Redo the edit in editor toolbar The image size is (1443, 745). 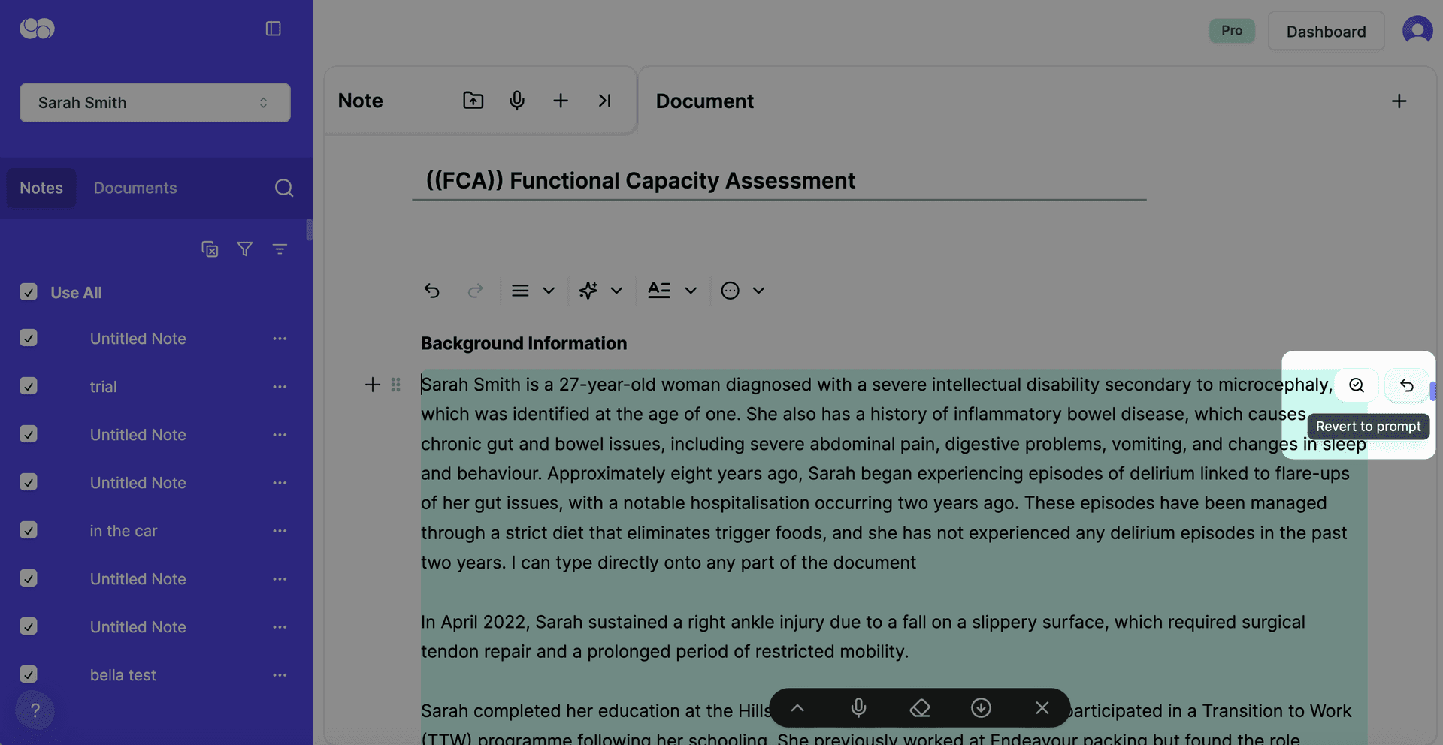(475, 291)
